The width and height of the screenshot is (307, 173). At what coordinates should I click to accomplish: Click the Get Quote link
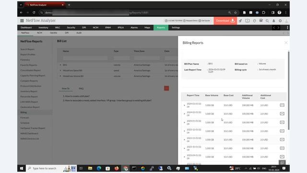point(204,21)
